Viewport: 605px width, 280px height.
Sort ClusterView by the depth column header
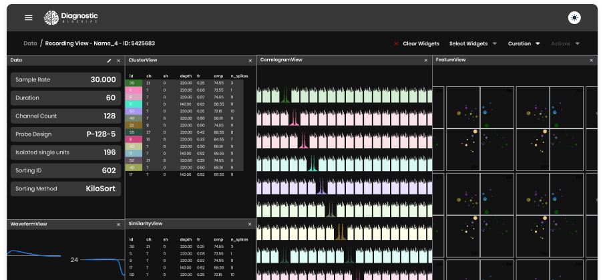coord(186,76)
